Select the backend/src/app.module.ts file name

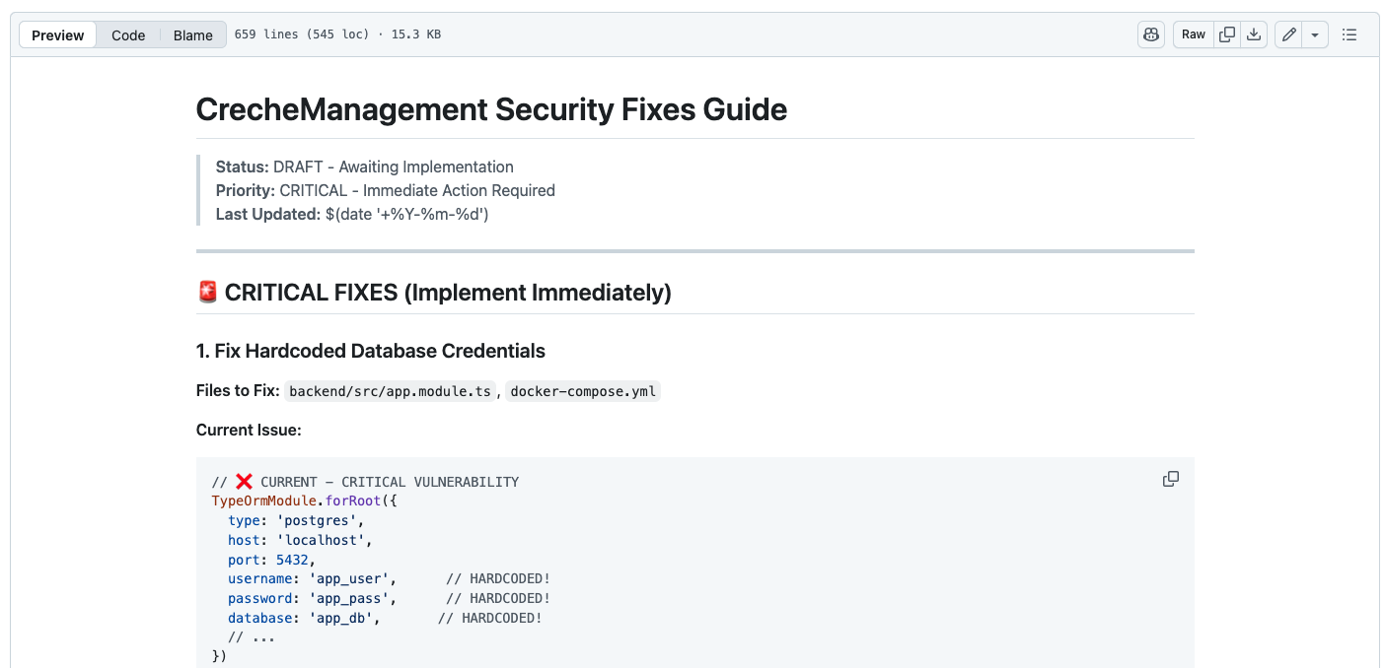tap(390, 391)
